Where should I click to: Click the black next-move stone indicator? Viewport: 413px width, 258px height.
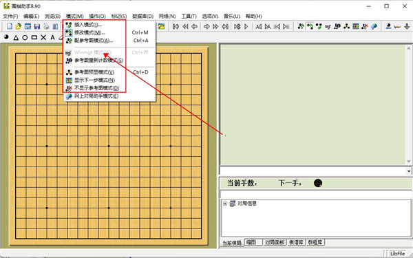pos(318,183)
